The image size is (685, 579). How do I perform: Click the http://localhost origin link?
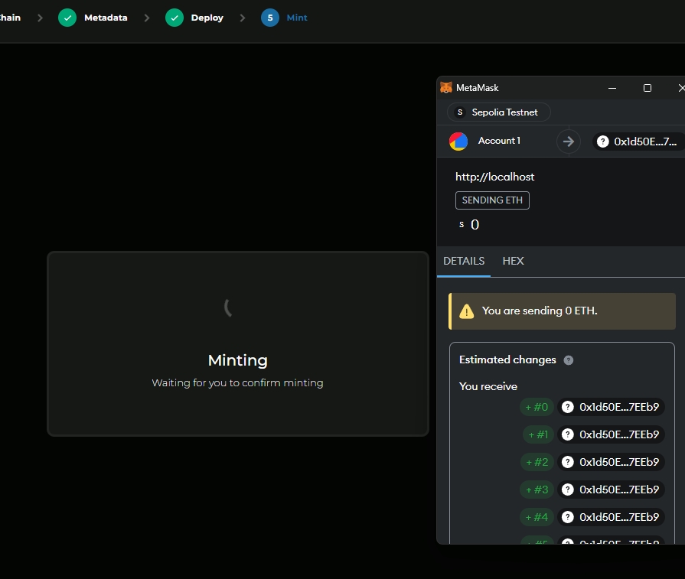pos(494,177)
